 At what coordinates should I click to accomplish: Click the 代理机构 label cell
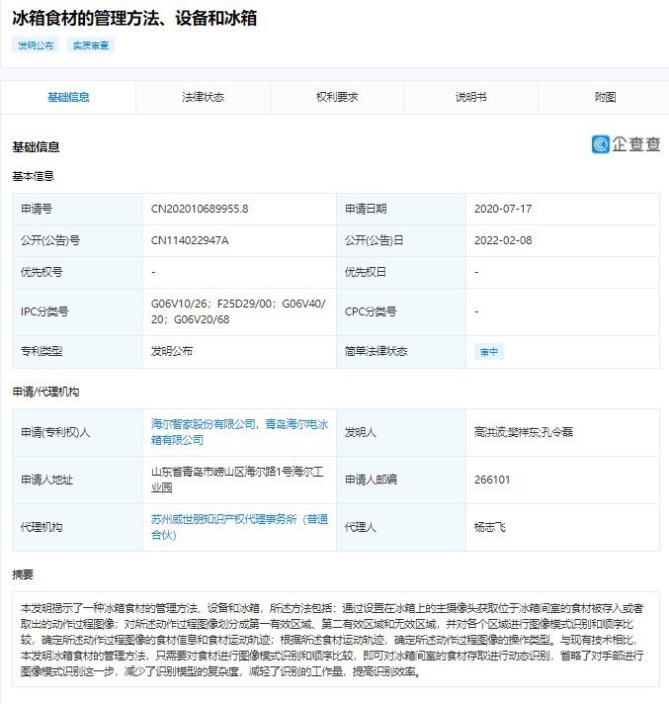(x=78, y=528)
